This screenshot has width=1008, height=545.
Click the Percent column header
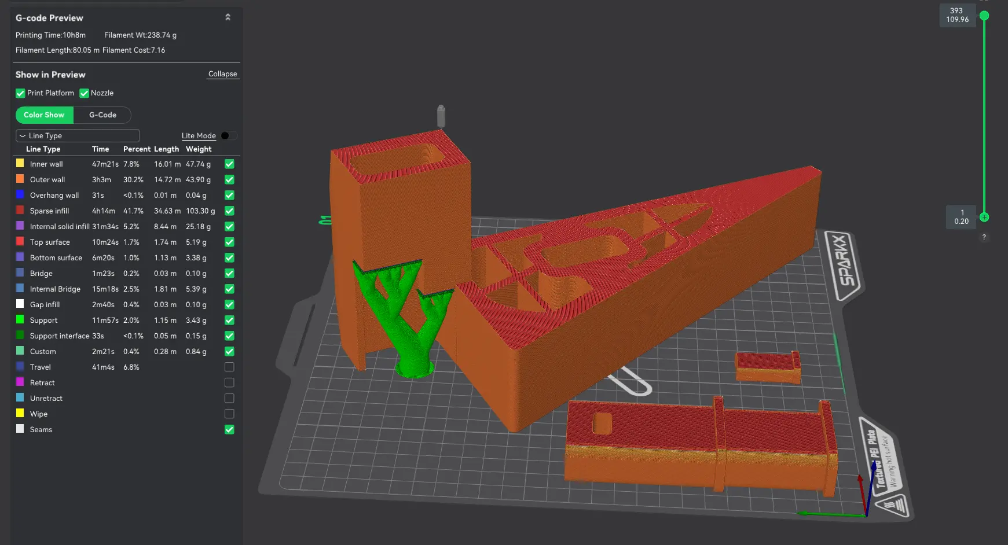pos(137,149)
